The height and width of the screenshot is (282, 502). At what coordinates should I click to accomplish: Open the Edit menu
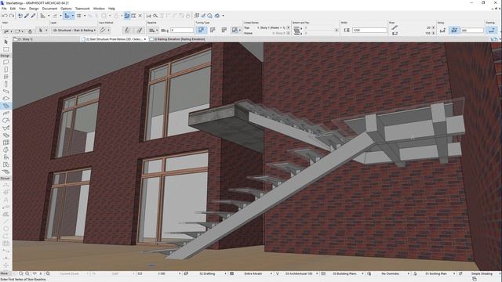coord(13,9)
